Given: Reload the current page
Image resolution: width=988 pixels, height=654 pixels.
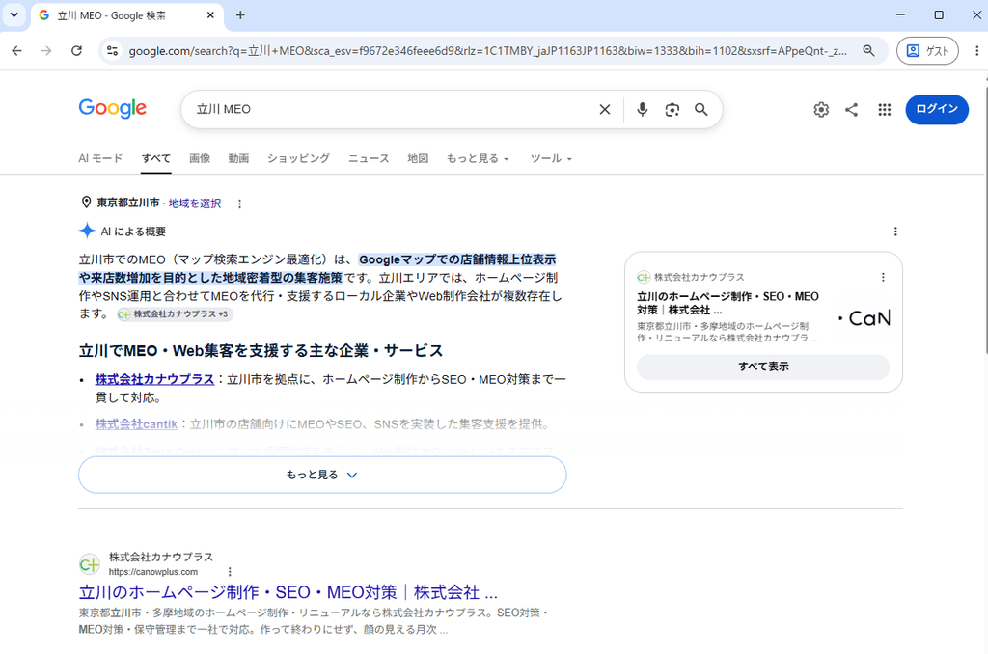Looking at the screenshot, I should (x=76, y=51).
